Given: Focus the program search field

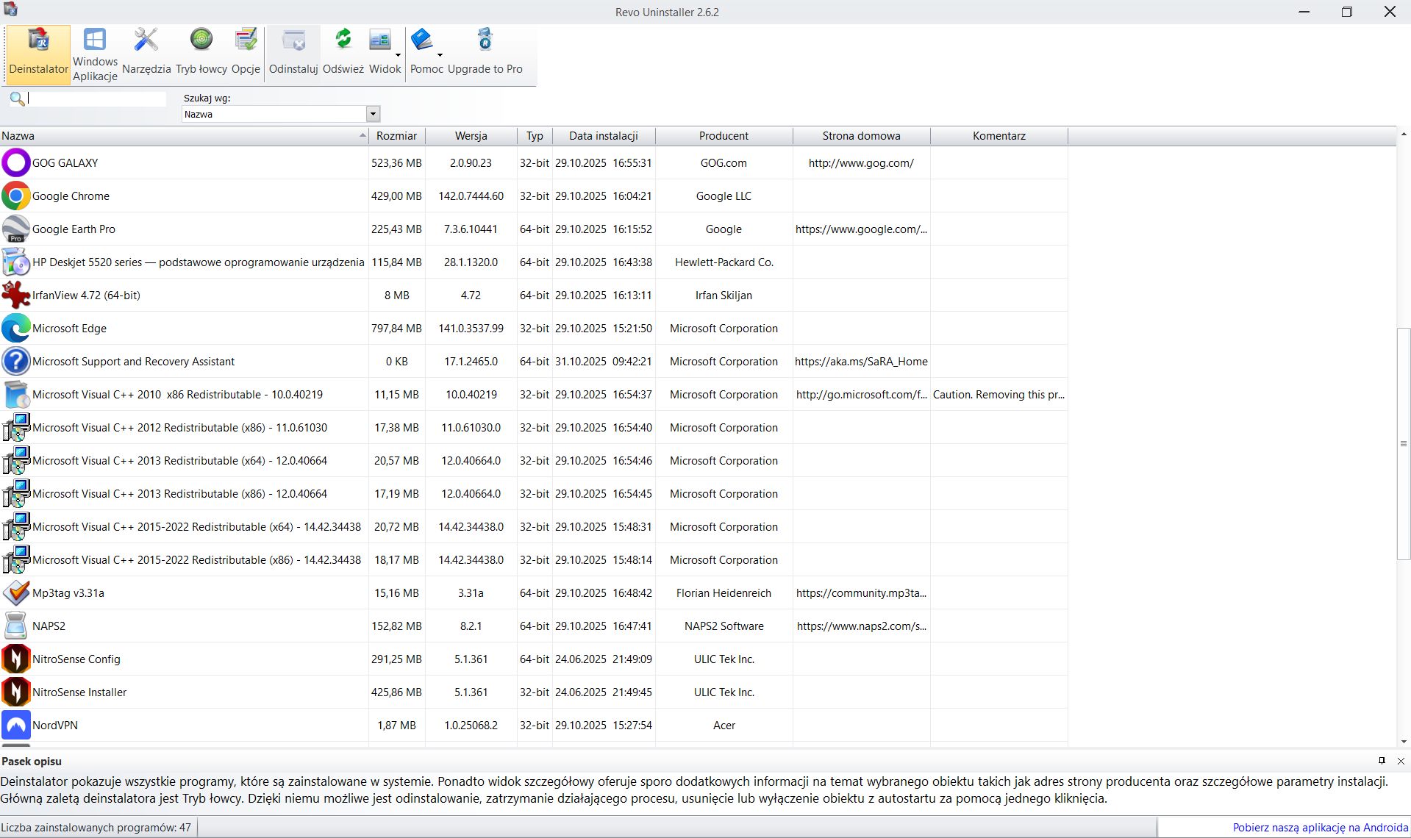Looking at the screenshot, I should pyautogui.click(x=96, y=99).
